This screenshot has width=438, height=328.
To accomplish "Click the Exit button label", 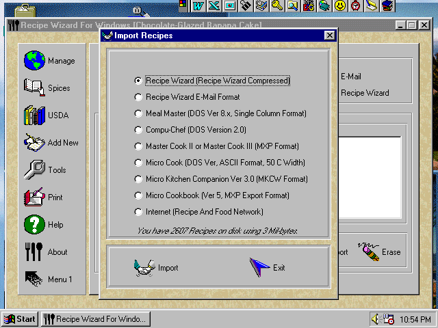I will pos(279,268).
